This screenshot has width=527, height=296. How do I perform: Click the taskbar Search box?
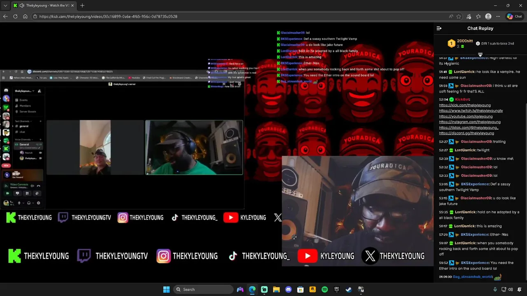coord(203,289)
